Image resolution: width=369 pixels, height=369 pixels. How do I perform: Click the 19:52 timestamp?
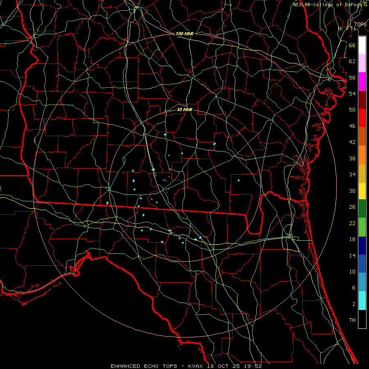[x=254, y=366]
